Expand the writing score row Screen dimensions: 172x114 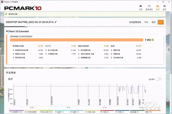52,54
